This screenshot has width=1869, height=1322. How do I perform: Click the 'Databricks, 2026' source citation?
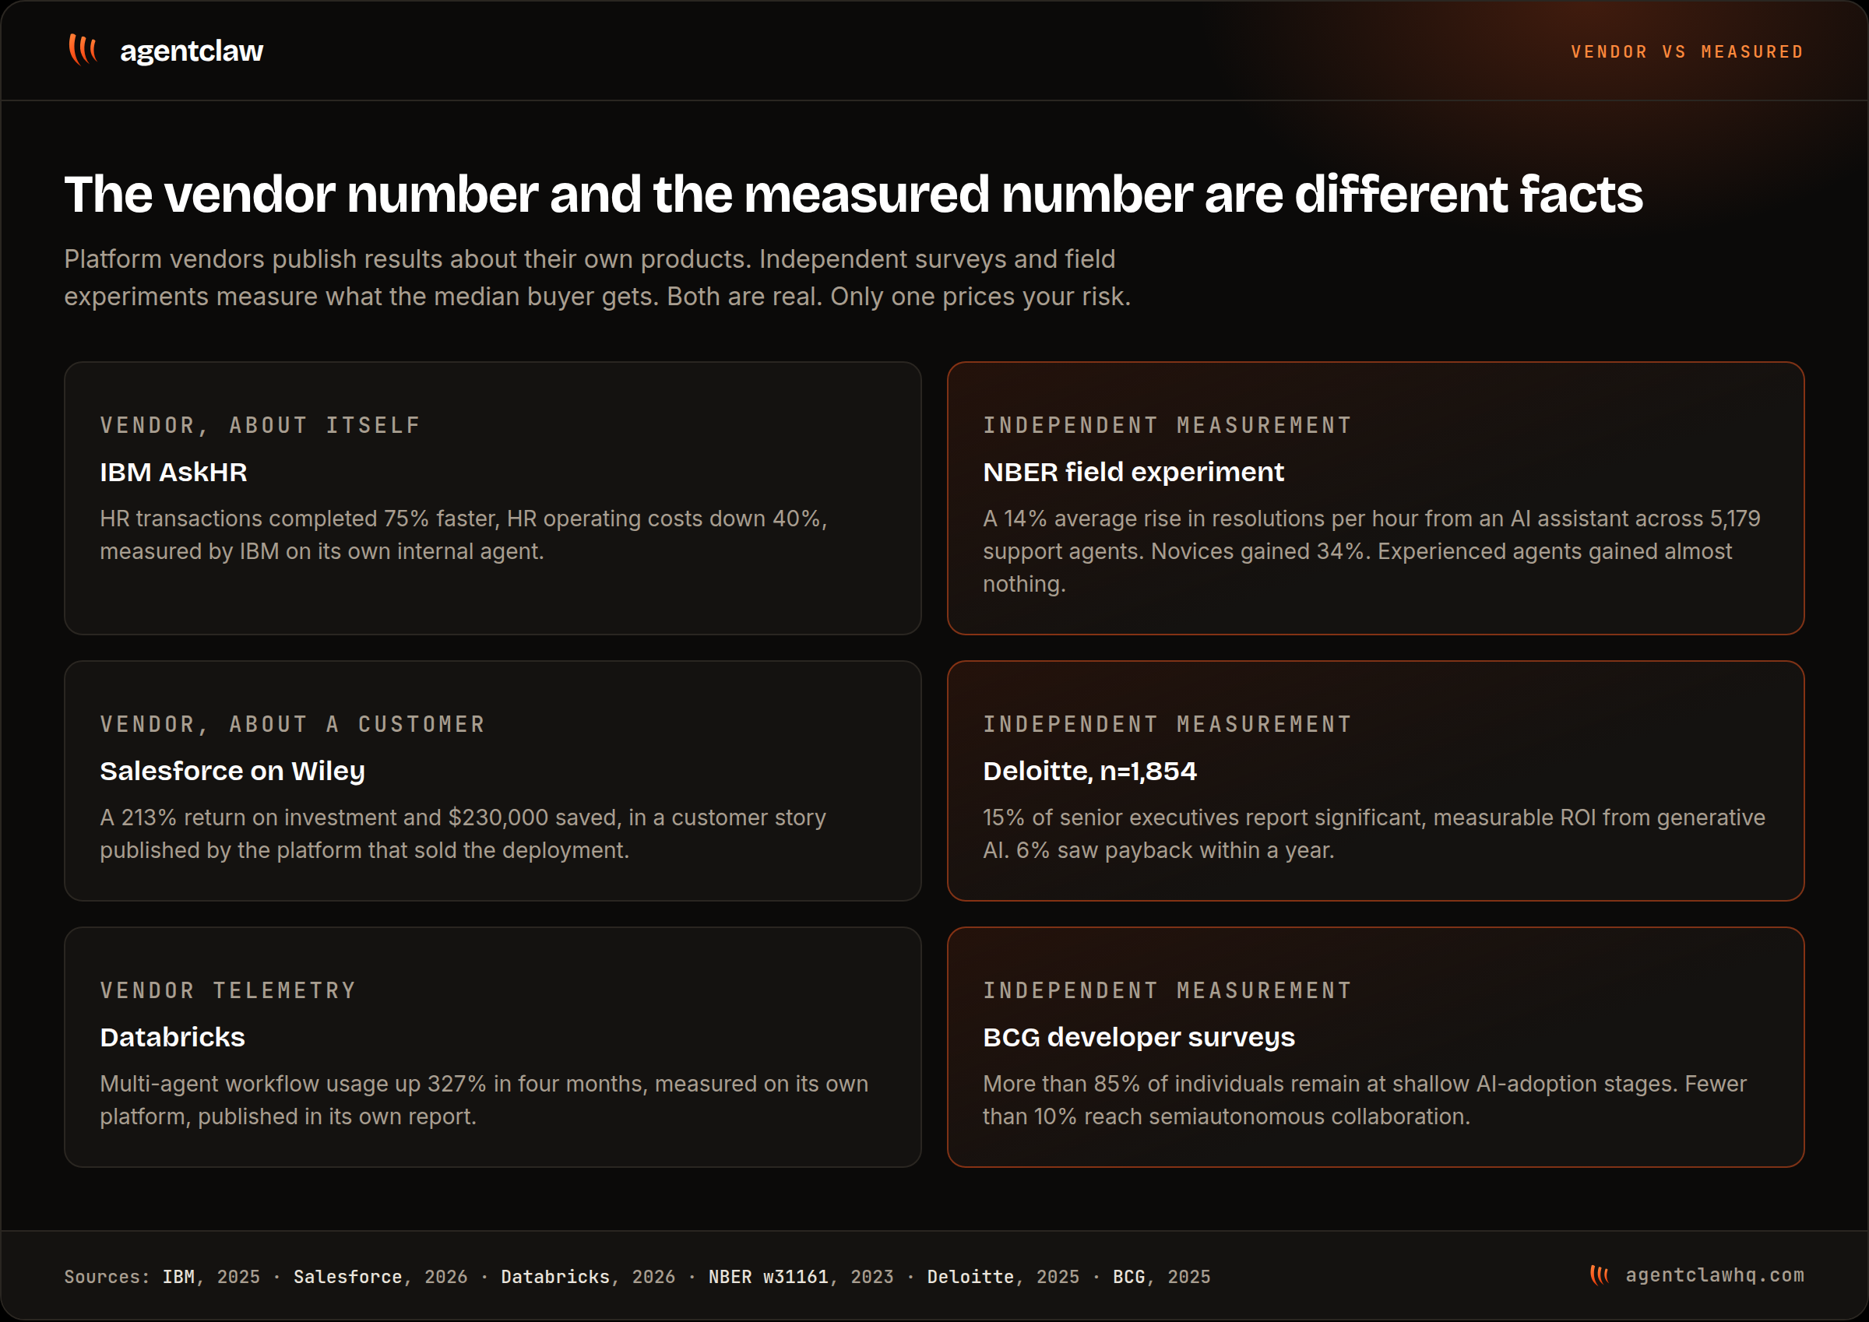588,1276
